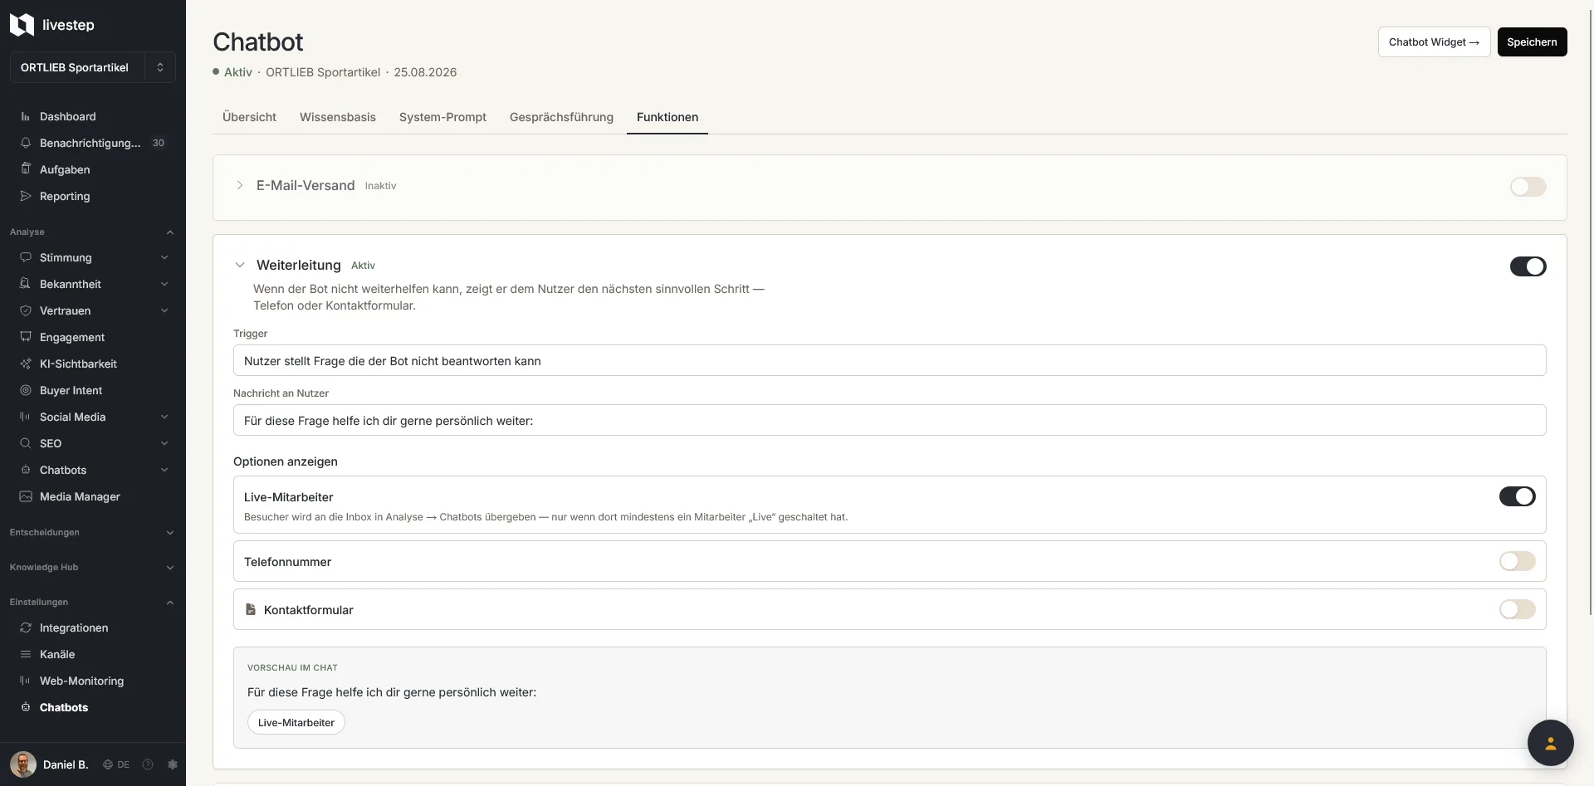Open the bold Chatbots item under Einstellungen
Viewport: 1594px width, 786px height.
click(64, 707)
